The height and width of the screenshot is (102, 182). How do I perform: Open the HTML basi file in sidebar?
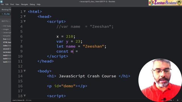(x=7, y=42)
